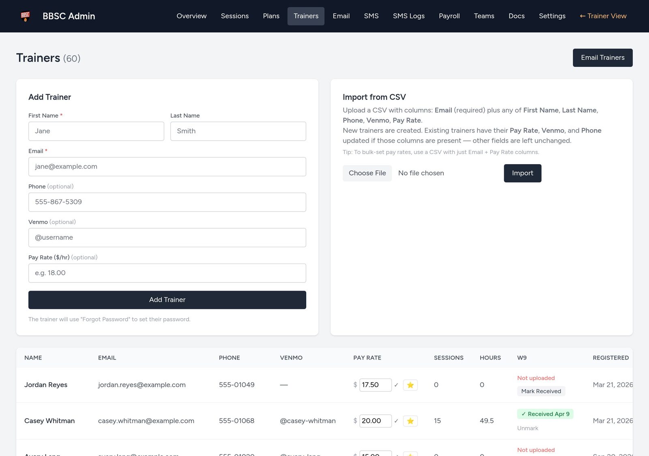Click the Phone input field
Image resolution: width=649 pixels, height=456 pixels.
(x=167, y=202)
